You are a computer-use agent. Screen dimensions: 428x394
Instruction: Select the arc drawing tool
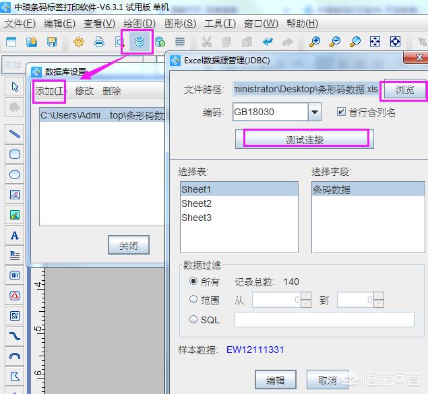tap(15, 356)
